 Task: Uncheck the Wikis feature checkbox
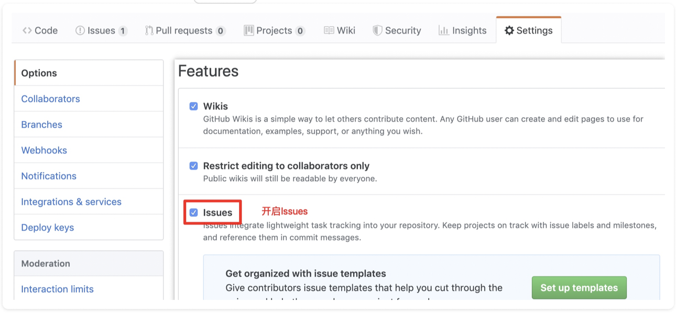[194, 106]
